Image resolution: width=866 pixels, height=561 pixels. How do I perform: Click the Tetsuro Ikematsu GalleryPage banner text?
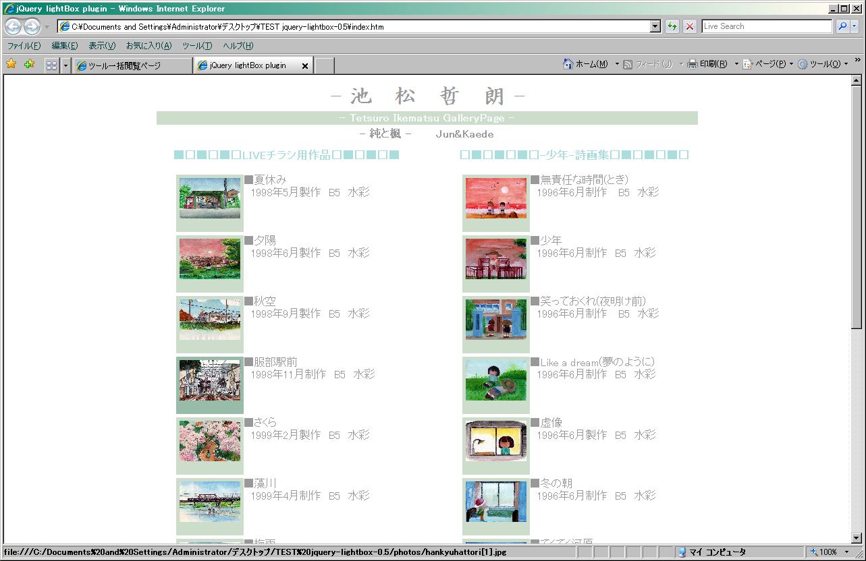tap(427, 118)
